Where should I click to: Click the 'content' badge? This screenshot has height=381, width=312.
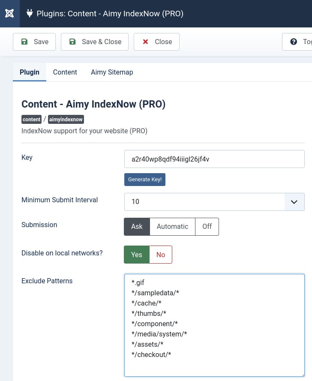(x=32, y=119)
